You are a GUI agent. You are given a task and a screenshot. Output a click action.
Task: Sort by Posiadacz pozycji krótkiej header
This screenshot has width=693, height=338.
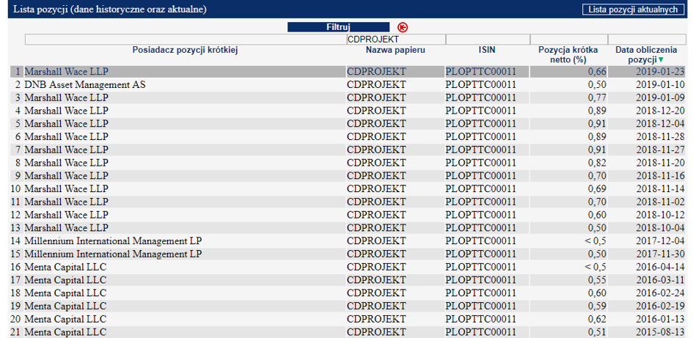[x=186, y=51]
